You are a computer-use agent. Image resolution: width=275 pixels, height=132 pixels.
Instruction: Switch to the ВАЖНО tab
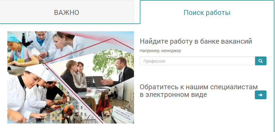(x=67, y=13)
